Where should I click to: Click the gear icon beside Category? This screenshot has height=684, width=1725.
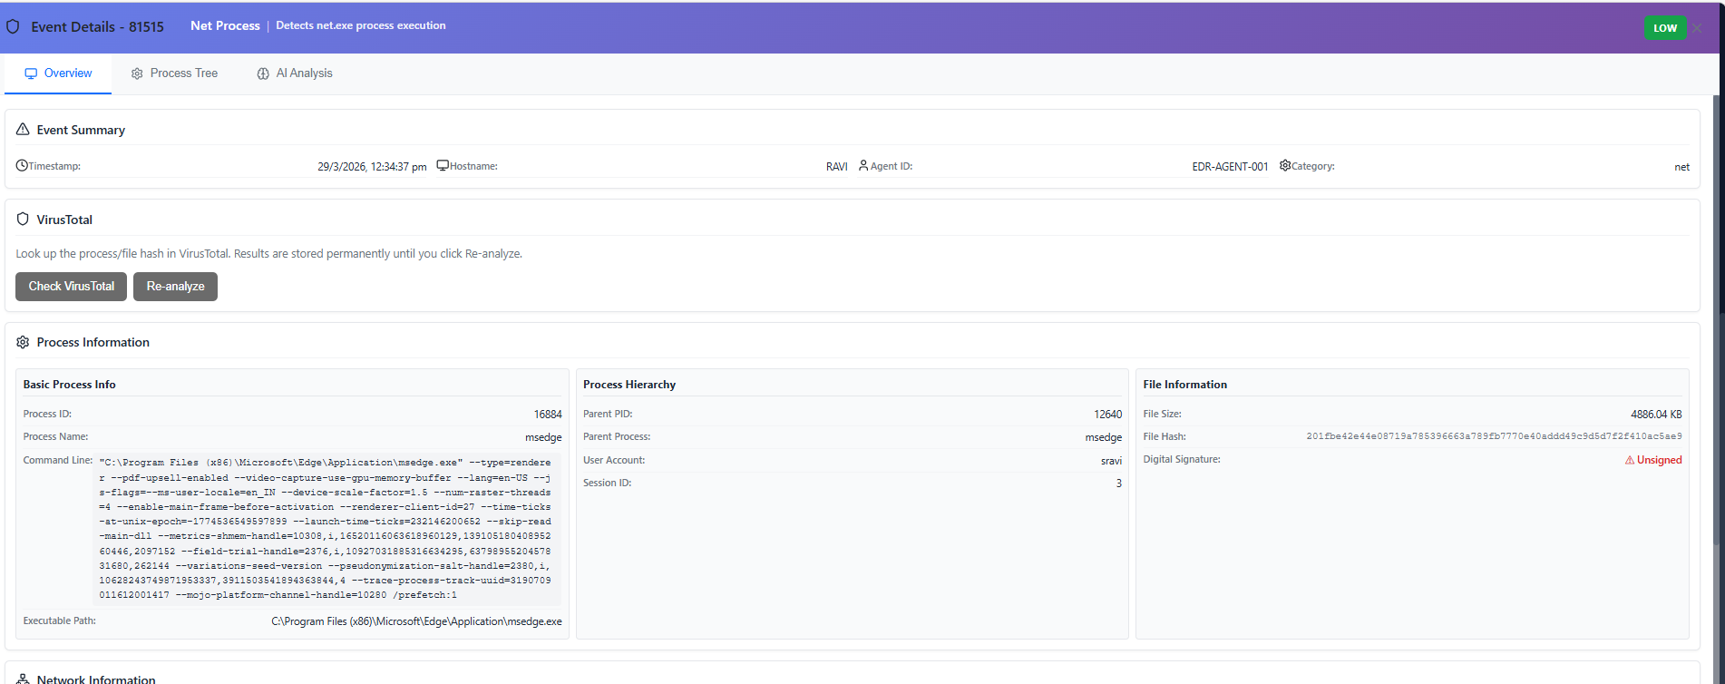[1285, 166]
